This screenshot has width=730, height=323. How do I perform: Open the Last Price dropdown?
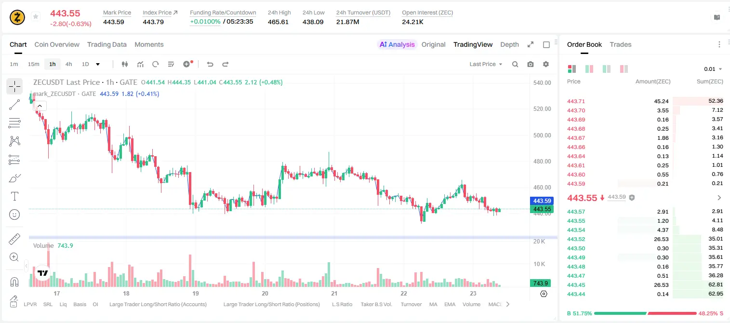pyautogui.click(x=486, y=64)
